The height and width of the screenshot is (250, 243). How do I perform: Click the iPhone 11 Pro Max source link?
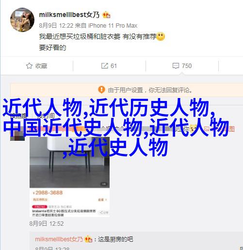pyautogui.click(x=113, y=26)
